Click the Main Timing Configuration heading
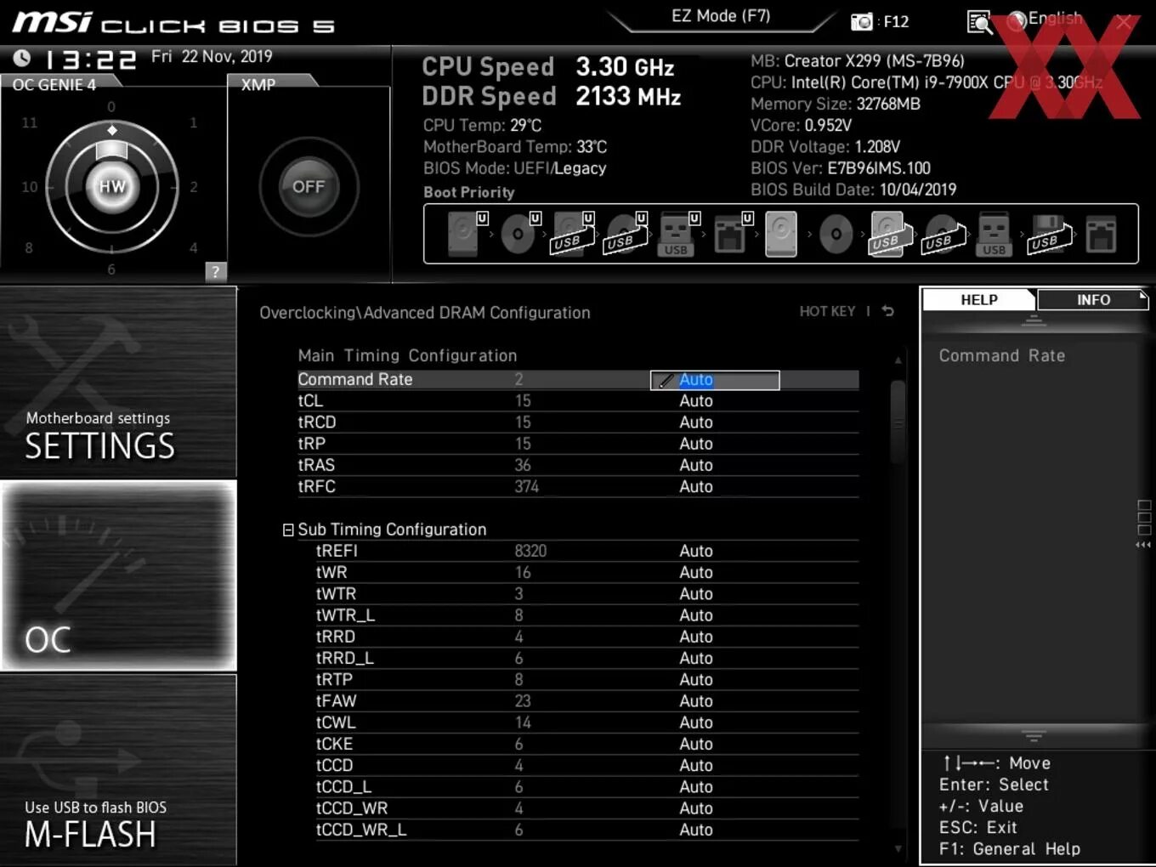The width and height of the screenshot is (1156, 867). click(407, 355)
